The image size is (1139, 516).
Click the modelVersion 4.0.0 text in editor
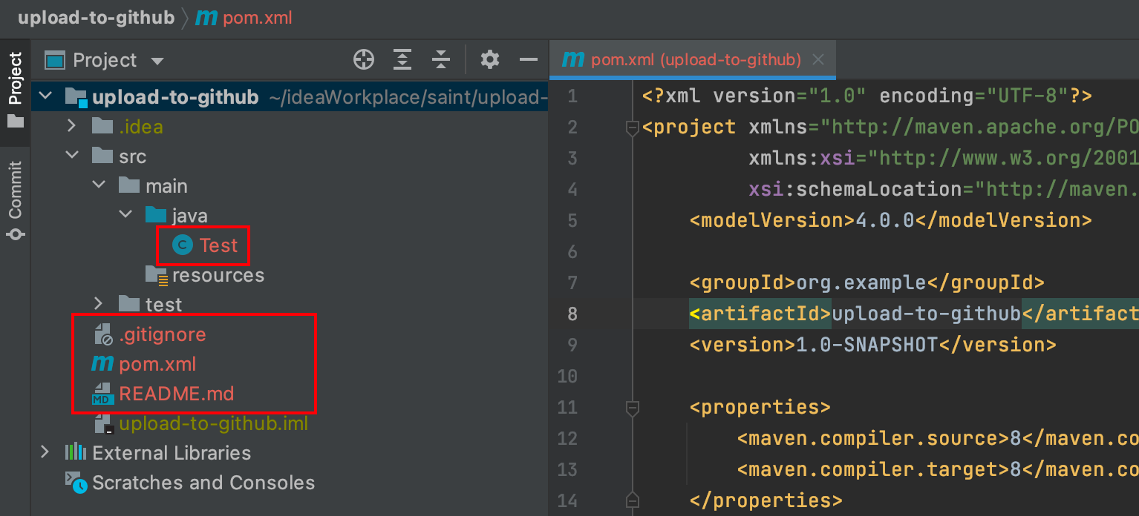890,220
